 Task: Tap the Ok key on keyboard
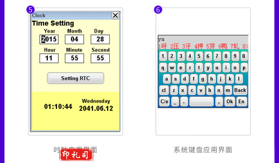click(230, 101)
